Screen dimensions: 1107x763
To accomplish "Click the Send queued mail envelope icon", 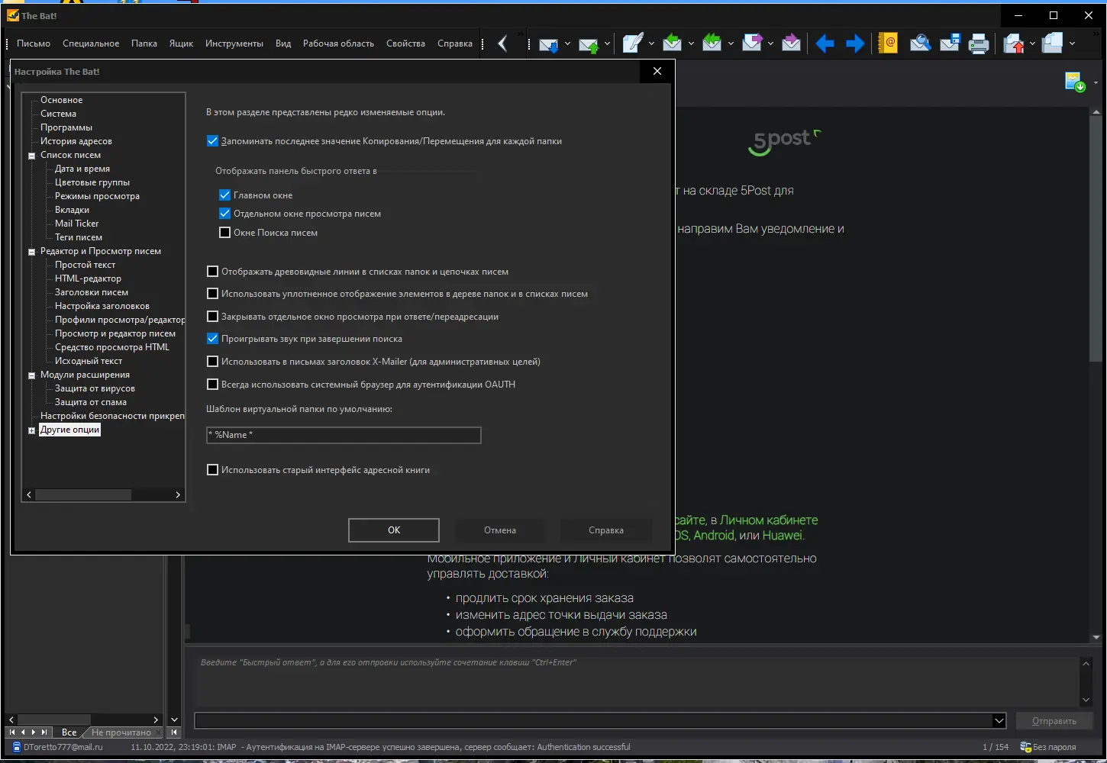I will coord(589,44).
